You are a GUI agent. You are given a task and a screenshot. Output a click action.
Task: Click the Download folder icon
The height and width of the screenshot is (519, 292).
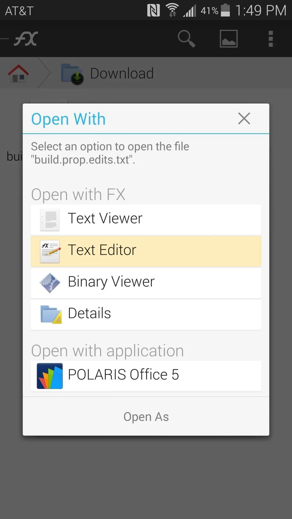[72, 74]
